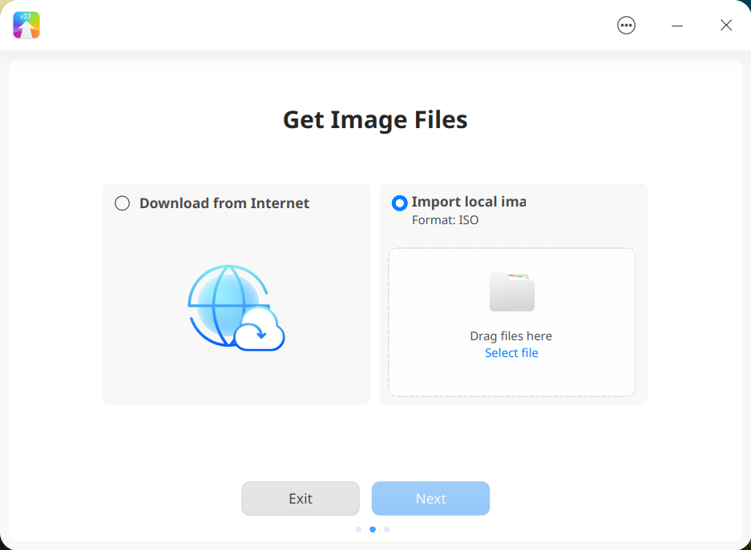The image size is (751, 550).
Task: Click the Drag files here text
Action: [x=511, y=336]
